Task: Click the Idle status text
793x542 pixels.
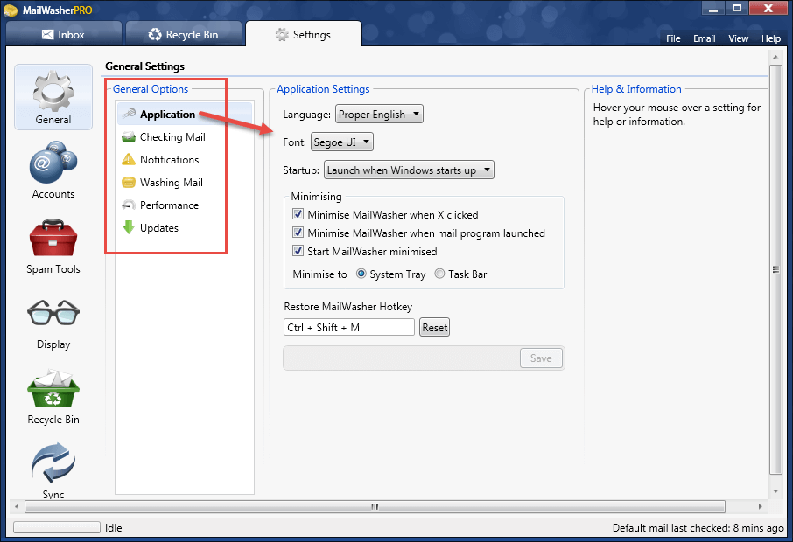Action: pyautogui.click(x=113, y=528)
